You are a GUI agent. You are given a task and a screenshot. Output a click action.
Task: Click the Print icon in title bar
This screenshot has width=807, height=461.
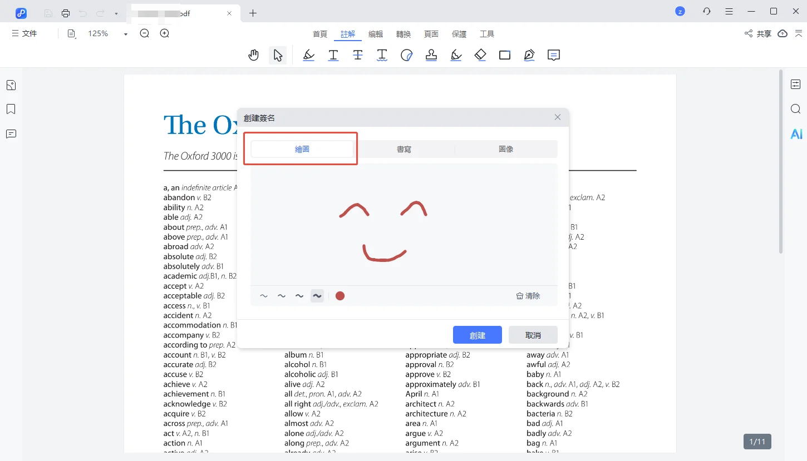(66, 13)
